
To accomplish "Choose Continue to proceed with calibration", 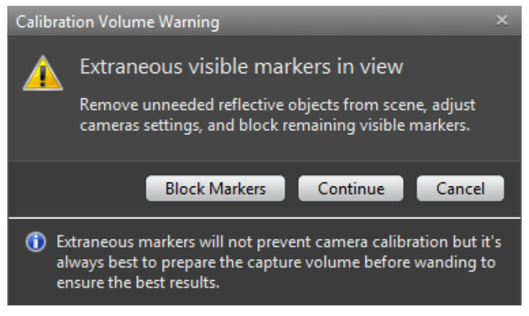I will click(x=351, y=188).
